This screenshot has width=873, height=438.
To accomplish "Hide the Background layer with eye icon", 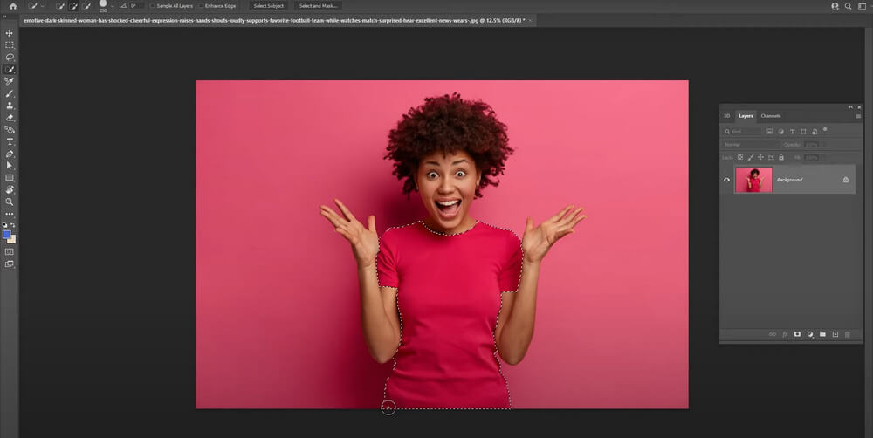I will click(726, 180).
